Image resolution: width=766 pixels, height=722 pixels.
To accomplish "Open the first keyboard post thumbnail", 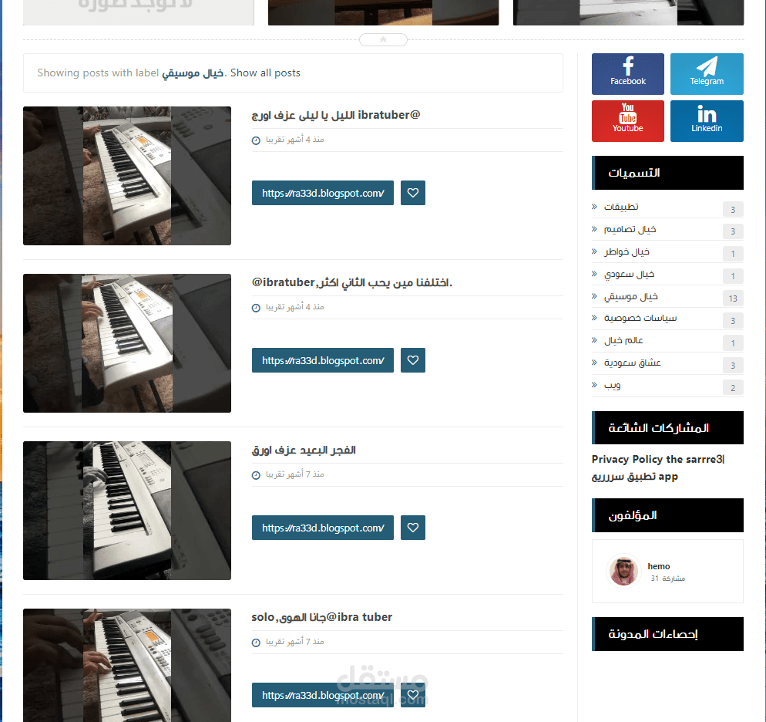I will click(x=127, y=176).
